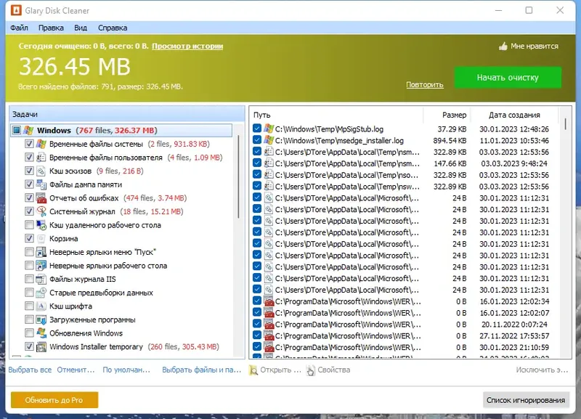Click the 'Выбрать все' link
This screenshot has height=419, width=581.
tap(30, 370)
